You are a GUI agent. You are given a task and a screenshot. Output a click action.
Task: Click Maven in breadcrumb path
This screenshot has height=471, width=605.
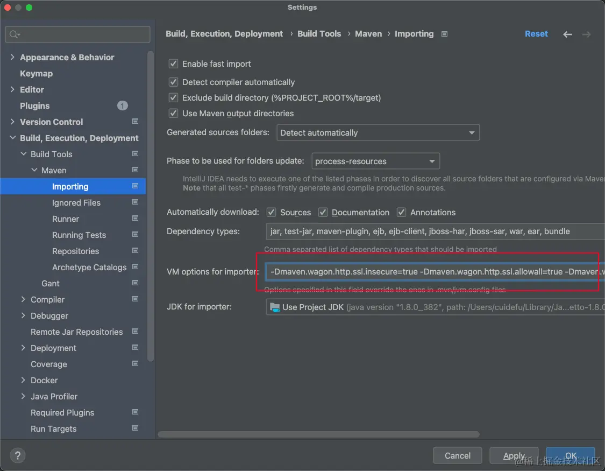click(368, 34)
